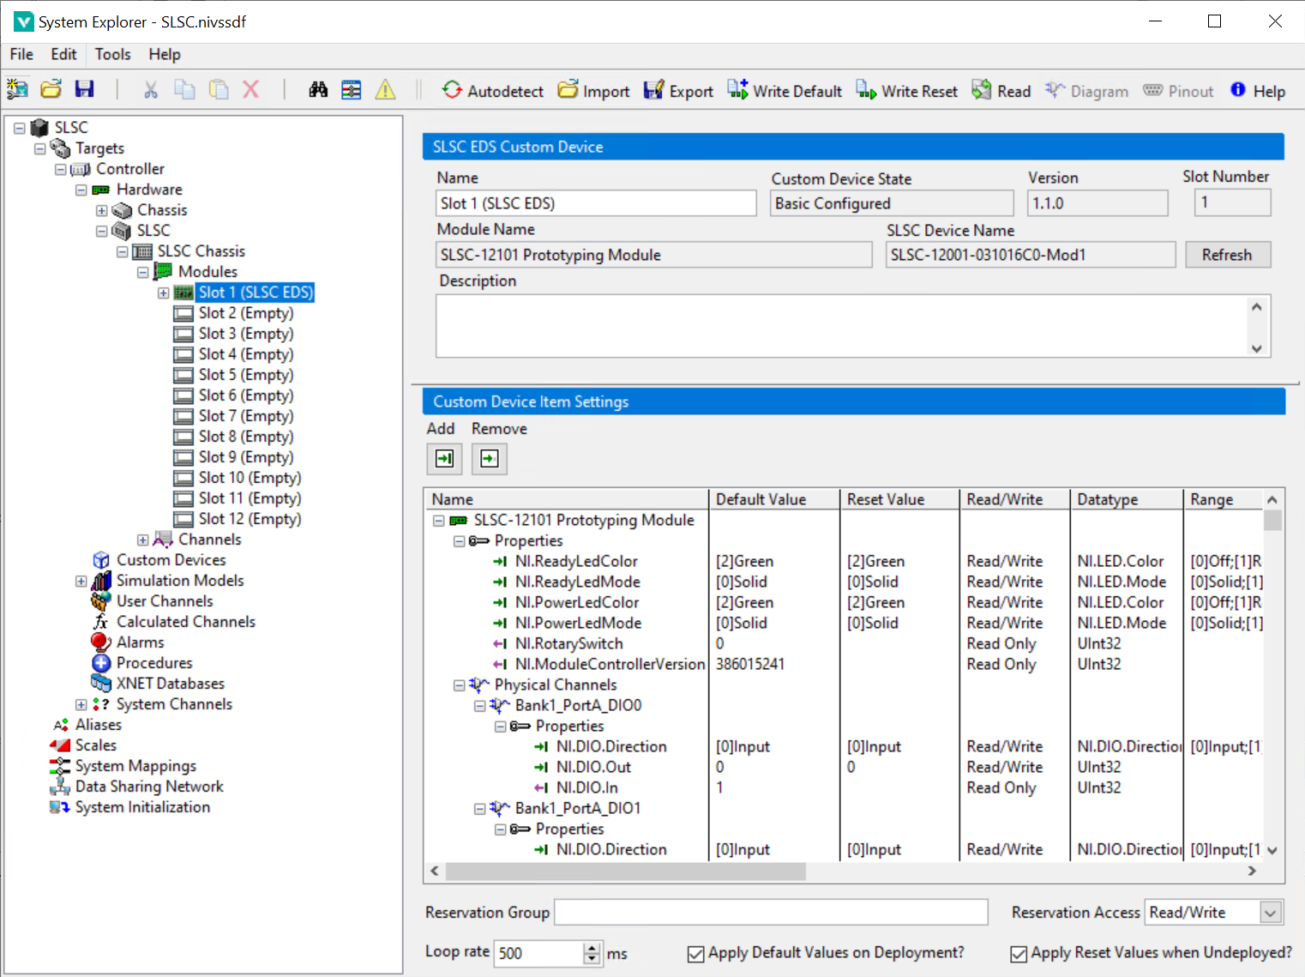This screenshot has height=977, width=1305.
Task: Open the Reservation Access dropdown
Action: (x=1272, y=913)
